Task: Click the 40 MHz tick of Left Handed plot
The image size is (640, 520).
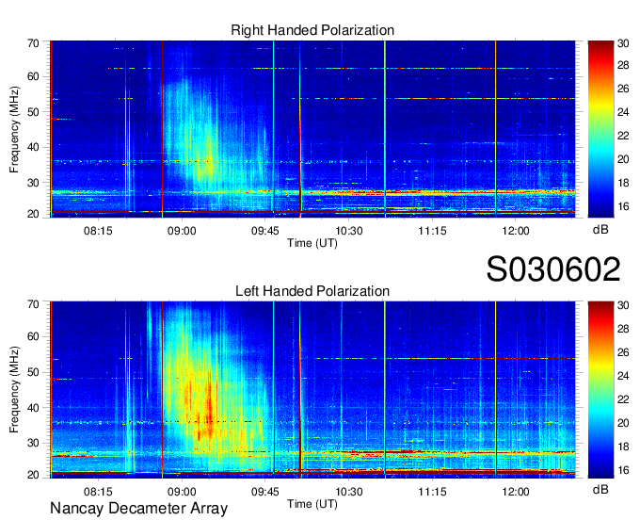Action: [x=33, y=408]
